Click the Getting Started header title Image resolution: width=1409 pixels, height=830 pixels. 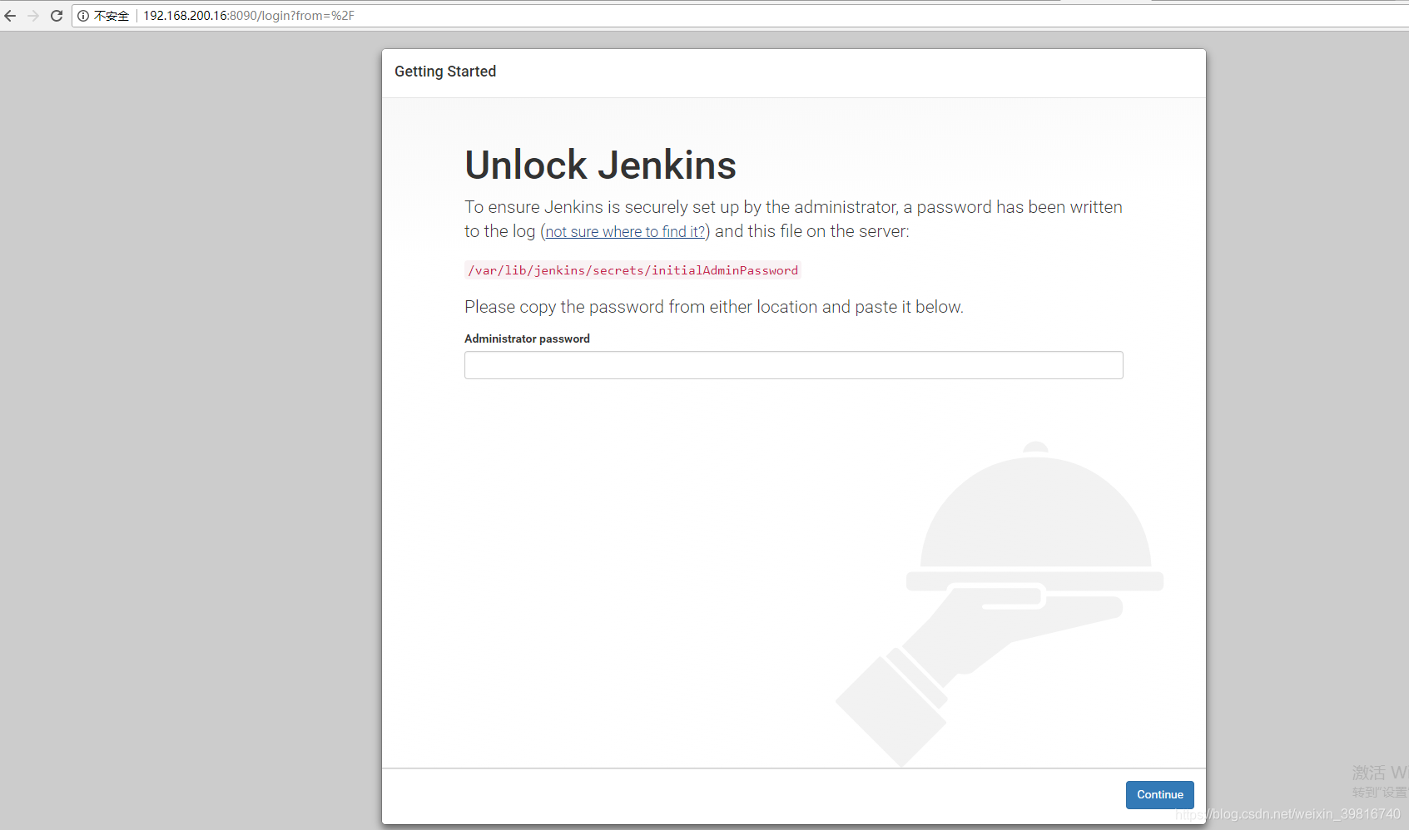tap(445, 72)
